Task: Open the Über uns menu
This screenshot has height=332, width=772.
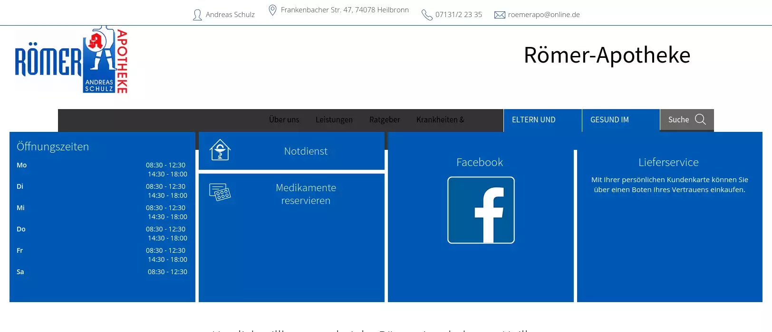Action: tap(284, 120)
